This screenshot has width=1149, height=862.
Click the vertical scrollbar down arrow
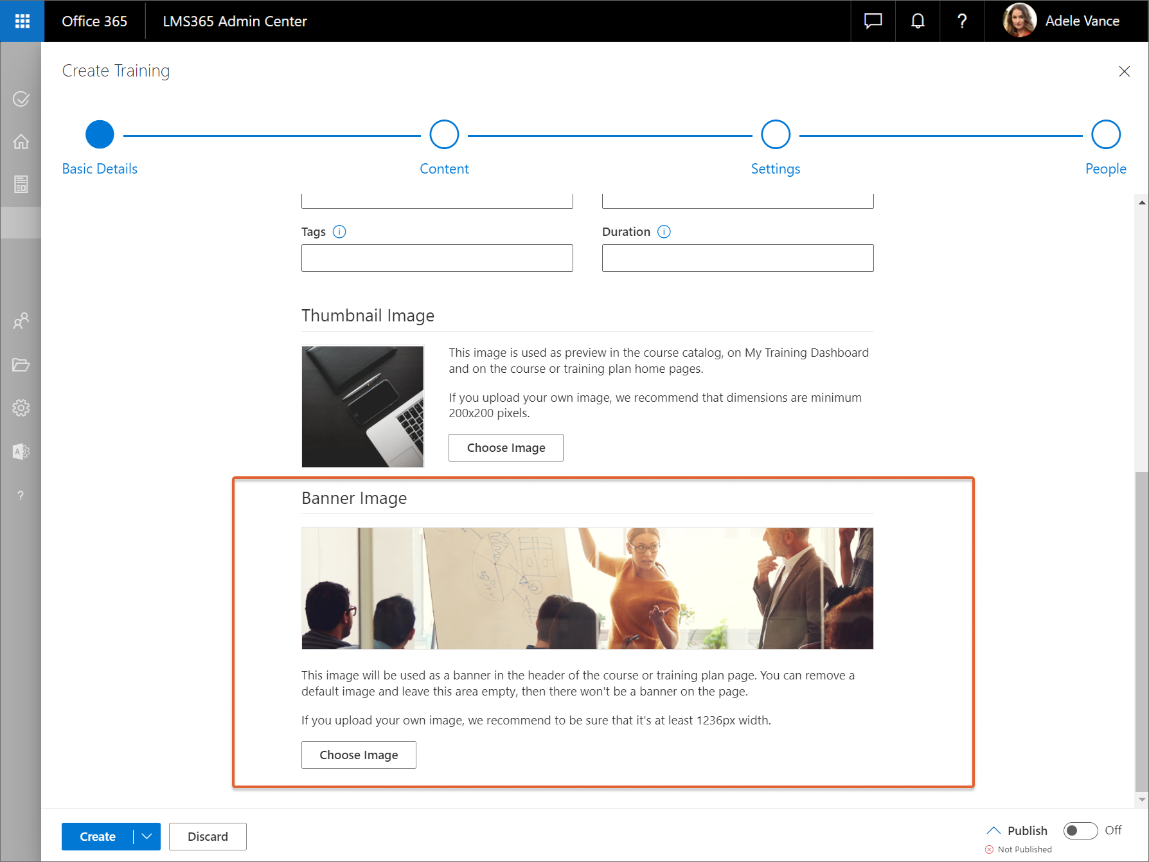(x=1142, y=800)
